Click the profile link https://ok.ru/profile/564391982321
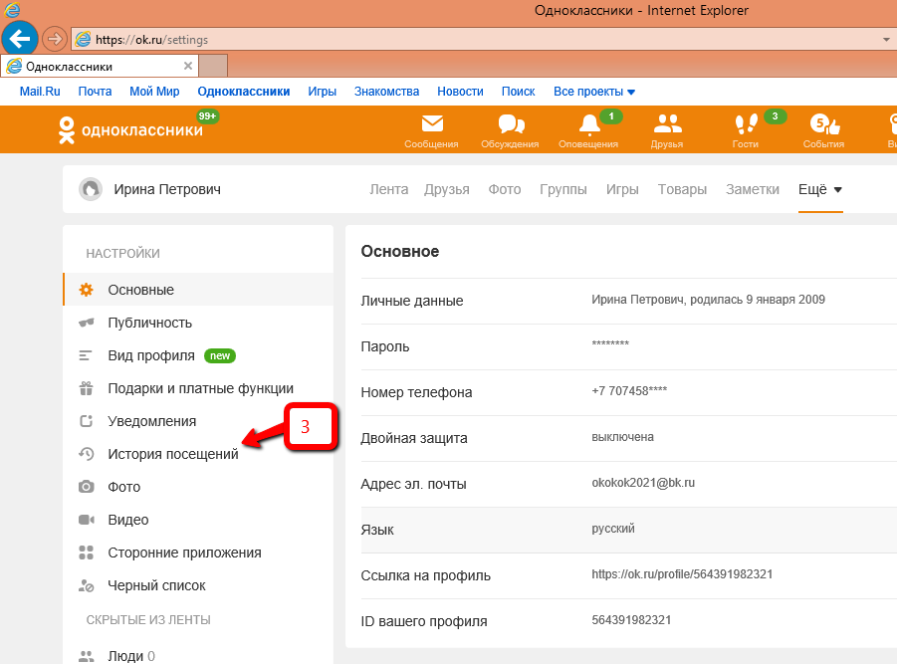The width and height of the screenshot is (897, 664). point(683,574)
